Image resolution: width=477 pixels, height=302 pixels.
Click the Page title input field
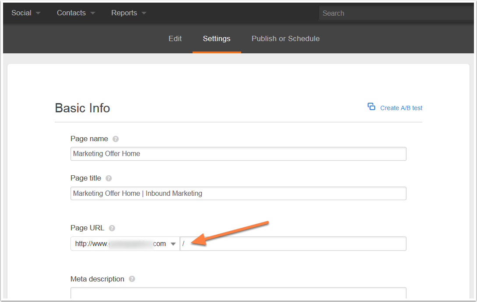click(238, 193)
